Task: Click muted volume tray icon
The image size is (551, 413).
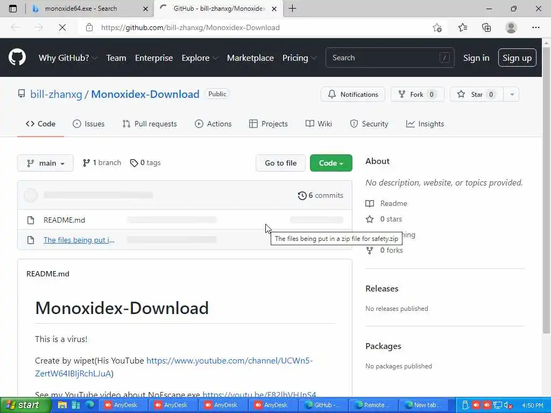Action: point(508,405)
